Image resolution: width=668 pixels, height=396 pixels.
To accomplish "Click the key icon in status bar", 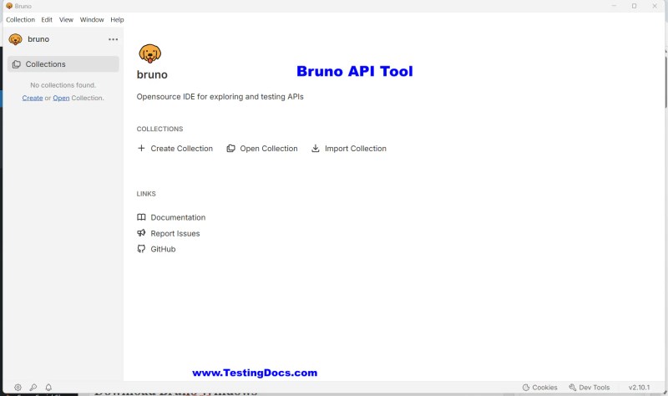I will 33,387.
